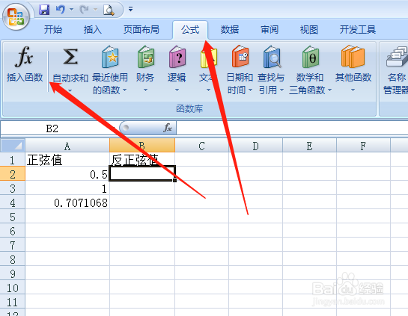Select row 4 header
This screenshot has height=316, width=408.
(x=13, y=202)
